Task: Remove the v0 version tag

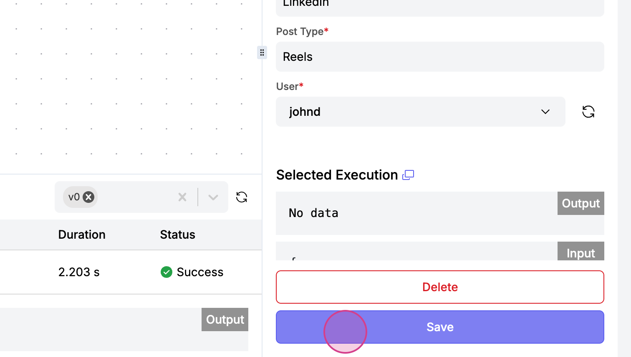Action: tap(88, 197)
